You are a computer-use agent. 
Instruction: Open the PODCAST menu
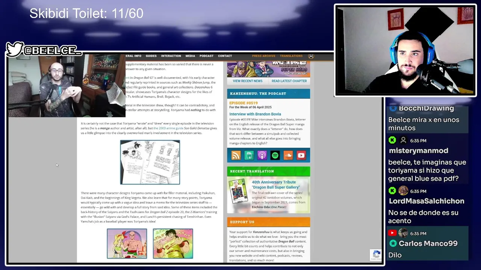[206, 56]
